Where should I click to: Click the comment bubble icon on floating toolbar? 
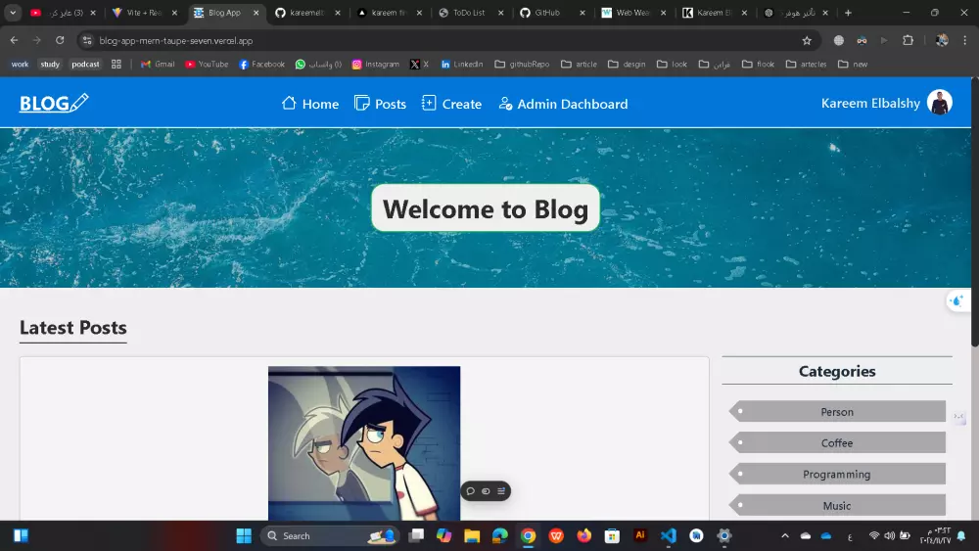(x=471, y=491)
